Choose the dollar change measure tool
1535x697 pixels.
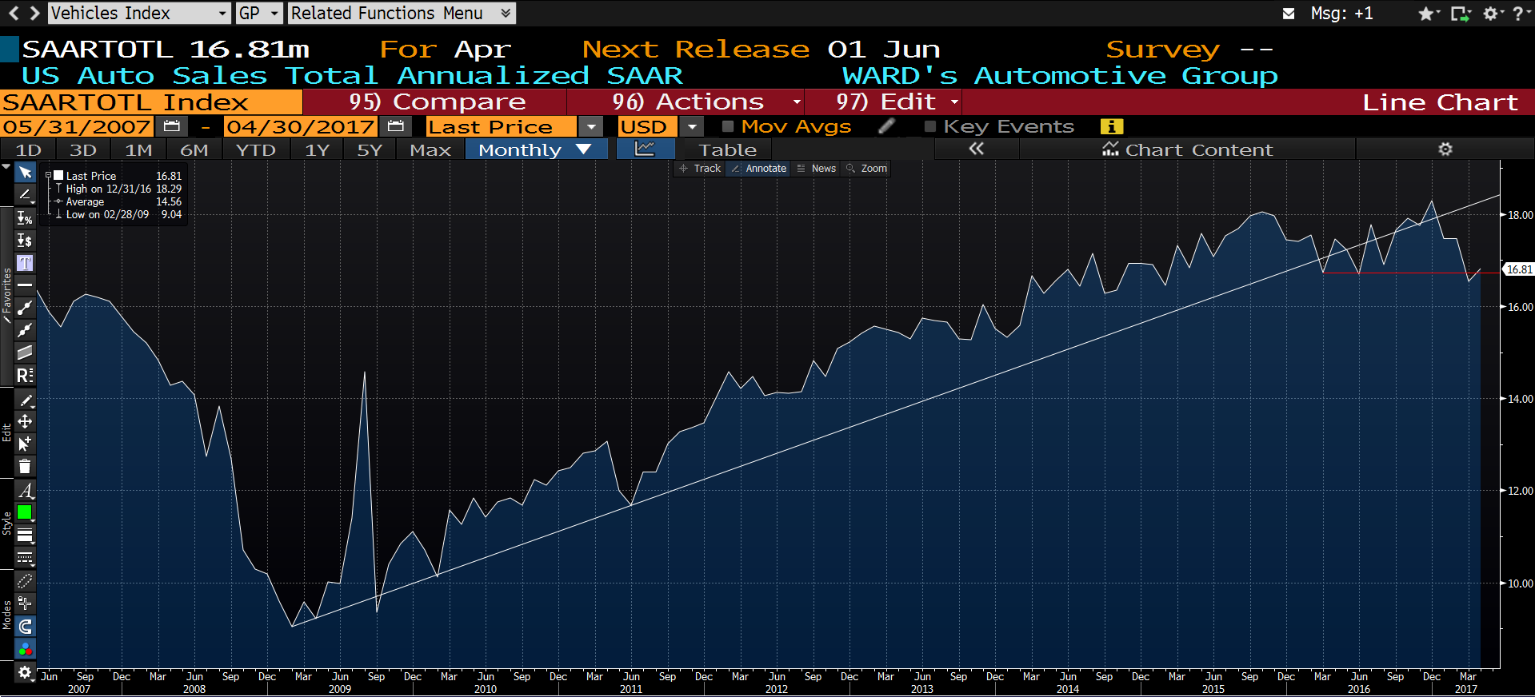coord(25,241)
